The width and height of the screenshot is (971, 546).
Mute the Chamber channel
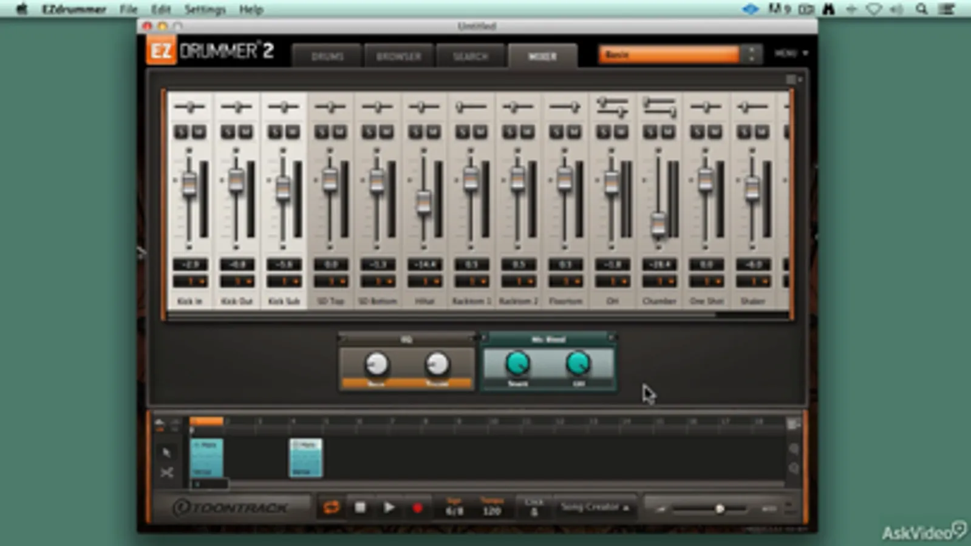click(x=667, y=132)
